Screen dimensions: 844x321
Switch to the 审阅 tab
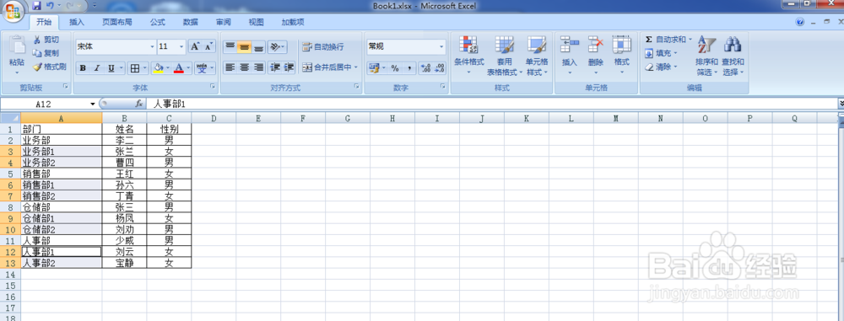click(x=224, y=22)
